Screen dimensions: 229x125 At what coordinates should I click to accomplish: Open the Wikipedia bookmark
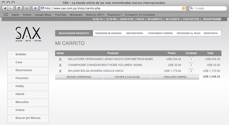[76, 15]
